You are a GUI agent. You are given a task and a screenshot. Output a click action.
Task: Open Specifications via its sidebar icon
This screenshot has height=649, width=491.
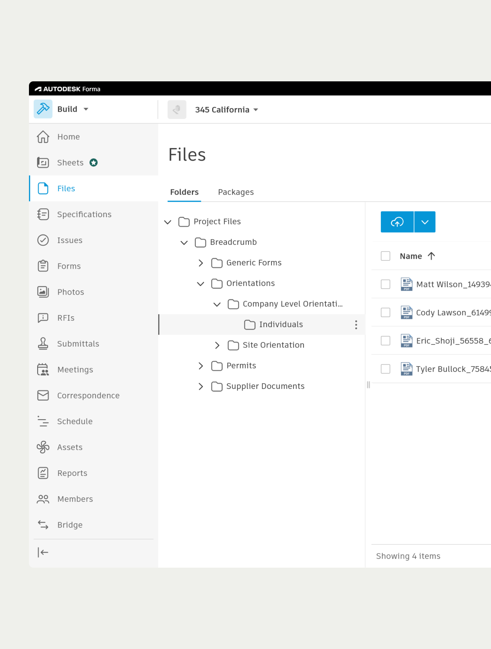43,214
